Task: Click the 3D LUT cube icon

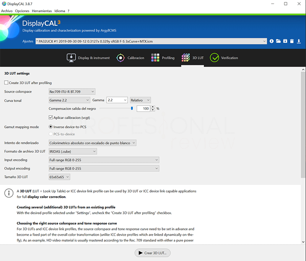Action: [x=186, y=58]
